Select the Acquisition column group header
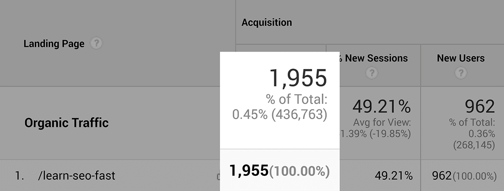This screenshot has width=504, height=191. (x=267, y=22)
